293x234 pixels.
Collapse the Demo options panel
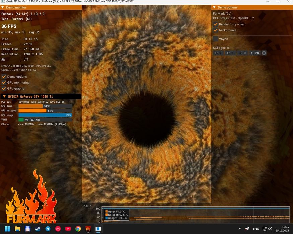coord(214,7)
